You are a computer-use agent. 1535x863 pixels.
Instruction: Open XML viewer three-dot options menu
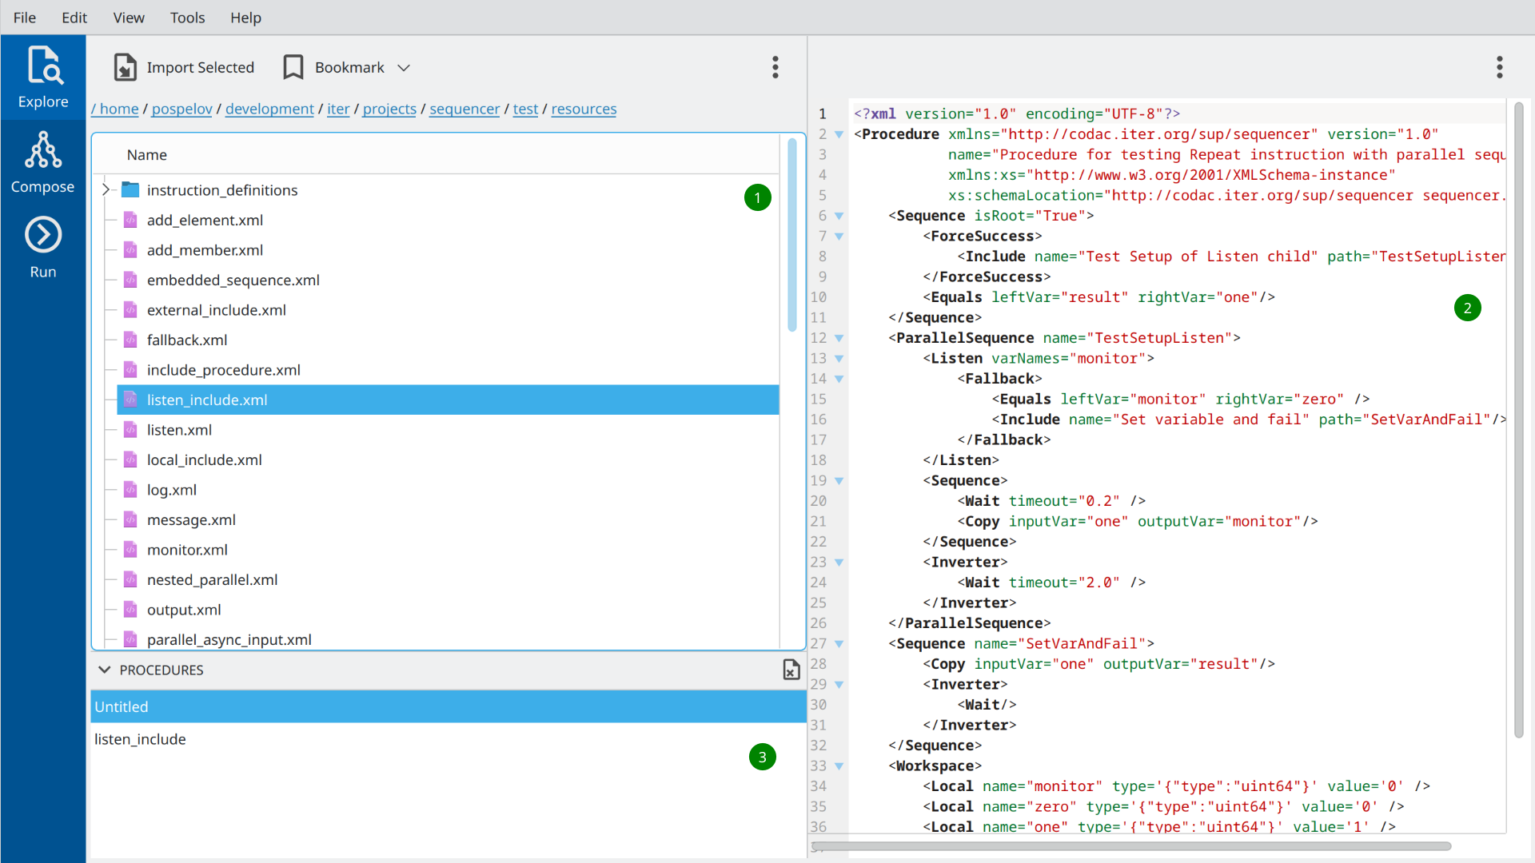pos(1499,68)
